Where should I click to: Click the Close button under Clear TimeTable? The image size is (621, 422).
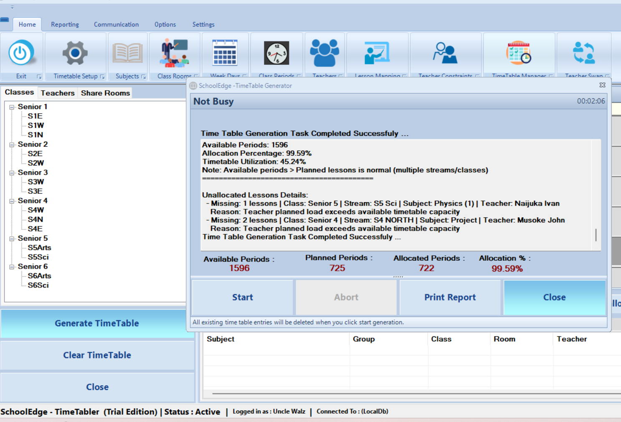pyautogui.click(x=97, y=387)
